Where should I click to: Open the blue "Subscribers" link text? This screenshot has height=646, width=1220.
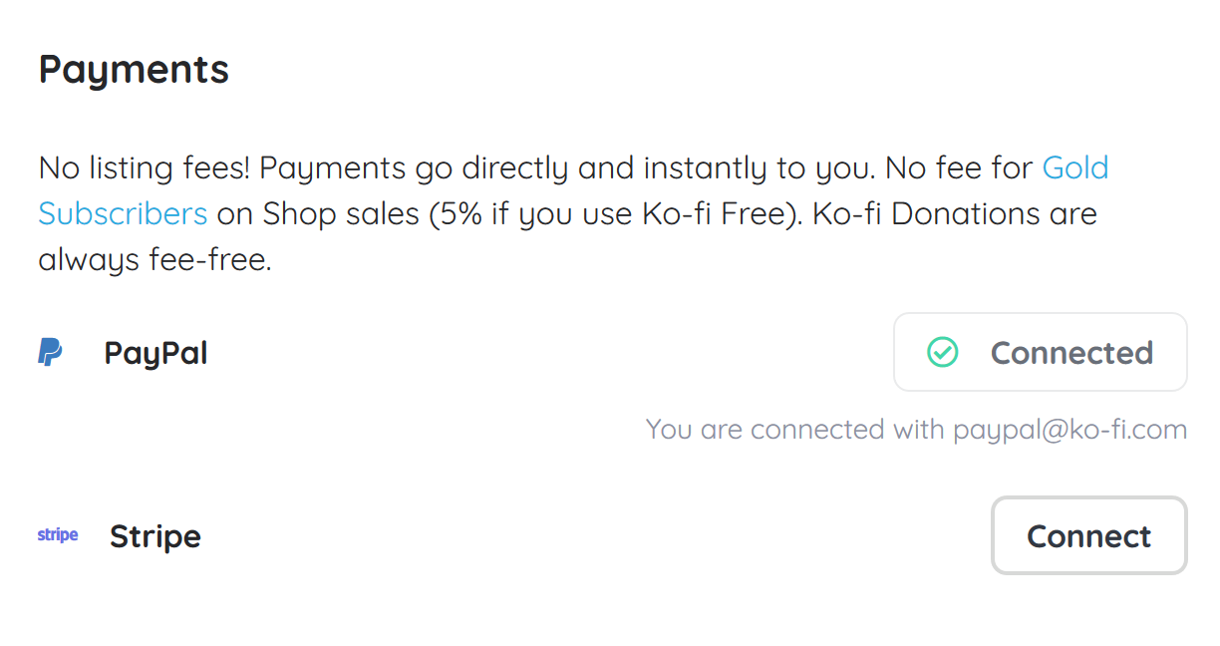tap(123, 213)
